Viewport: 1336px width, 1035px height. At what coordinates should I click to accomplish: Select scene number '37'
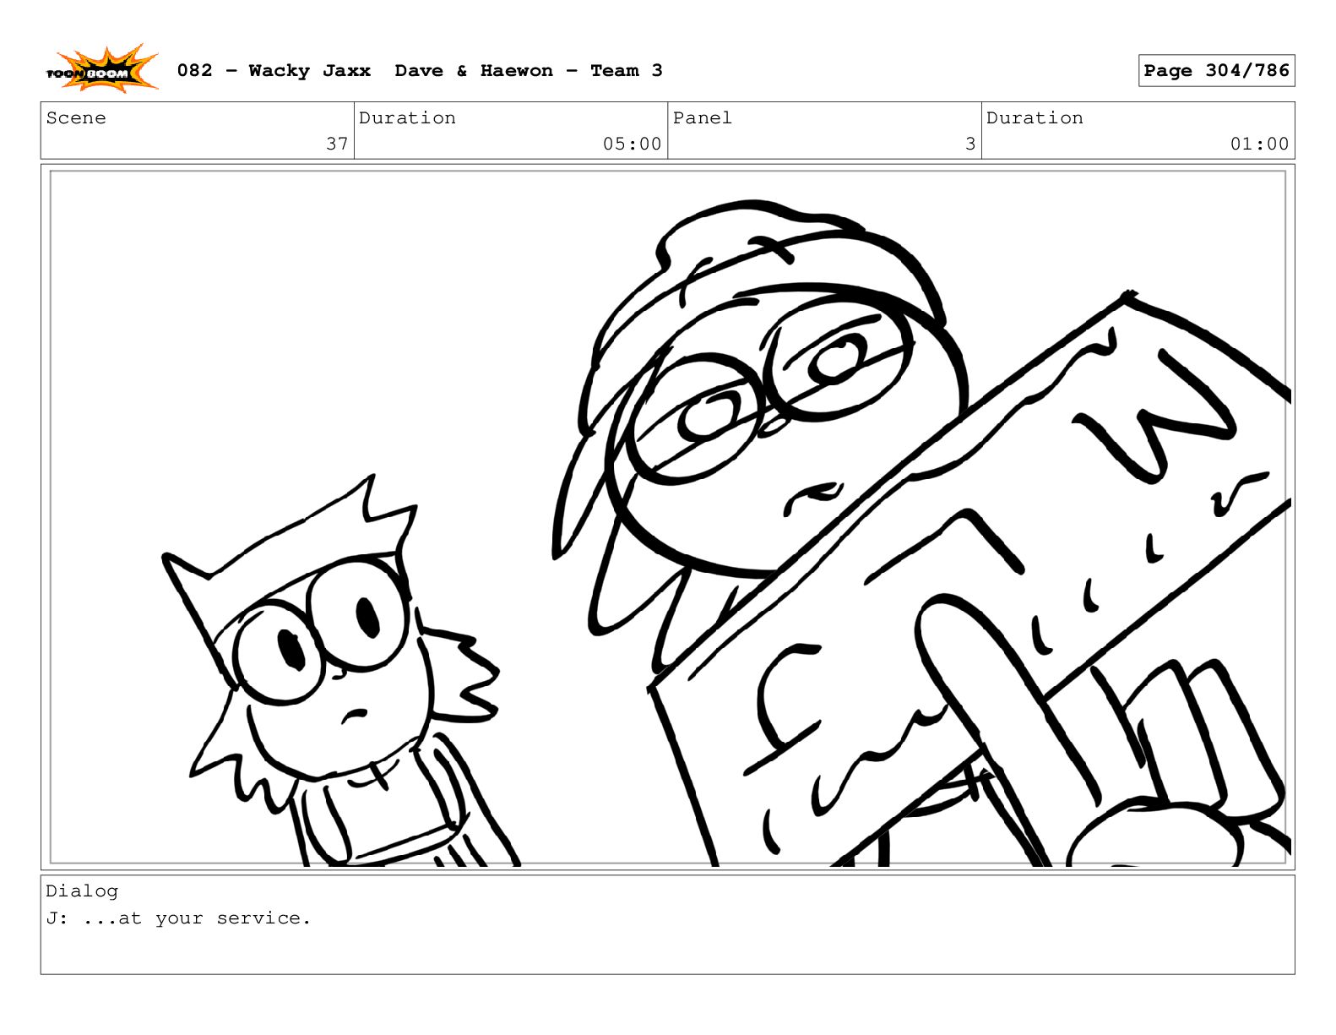[x=337, y=144]
